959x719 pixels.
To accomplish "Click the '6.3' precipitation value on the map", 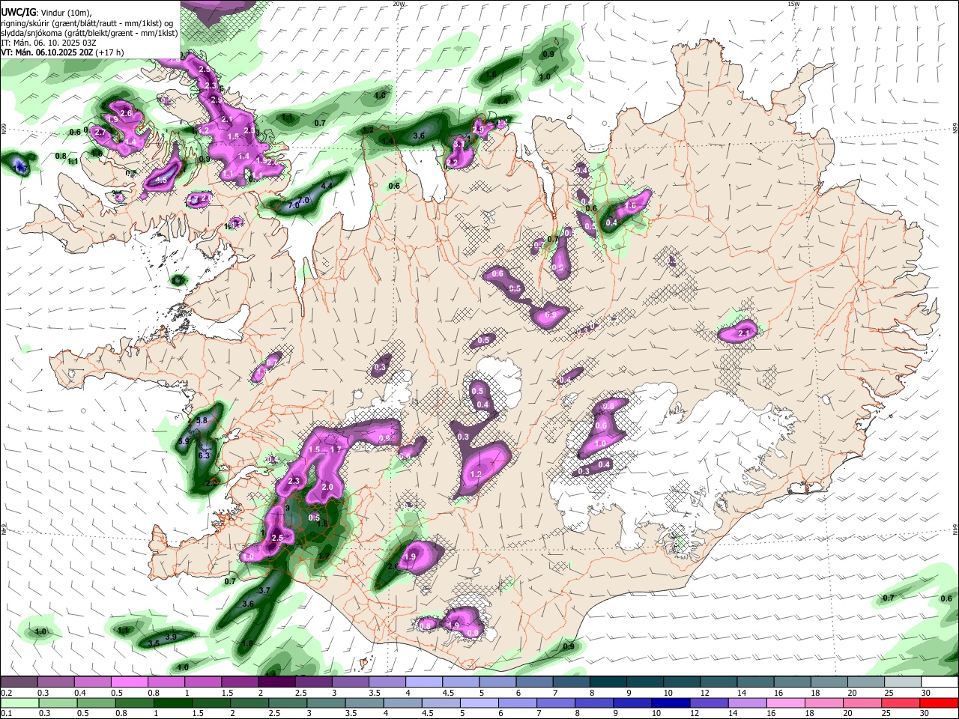I will coord(204,455).
